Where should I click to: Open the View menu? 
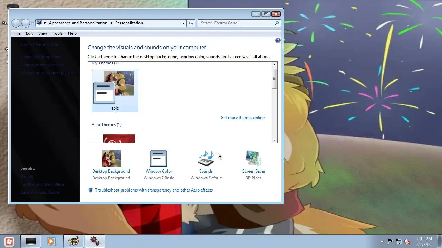(42, 33)
